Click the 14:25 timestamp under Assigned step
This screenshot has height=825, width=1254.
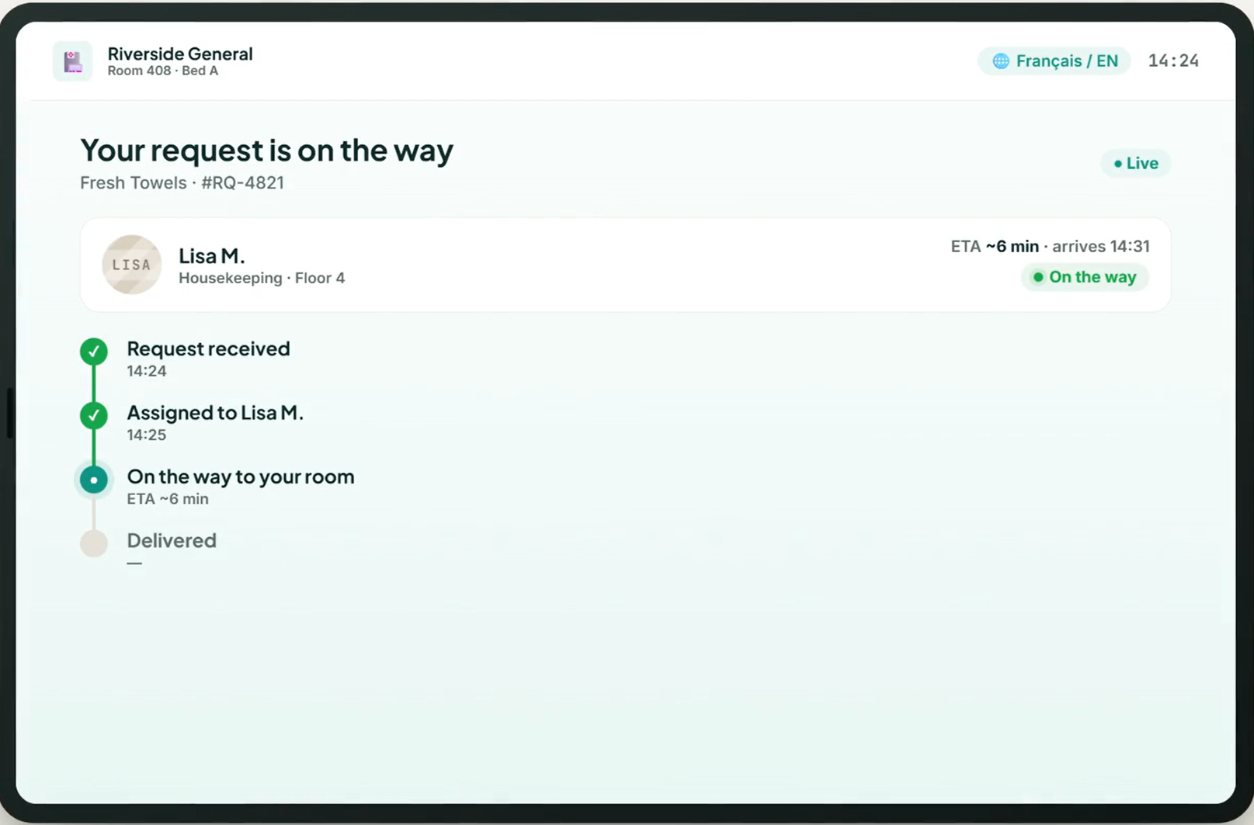click(x=147, y=435)
